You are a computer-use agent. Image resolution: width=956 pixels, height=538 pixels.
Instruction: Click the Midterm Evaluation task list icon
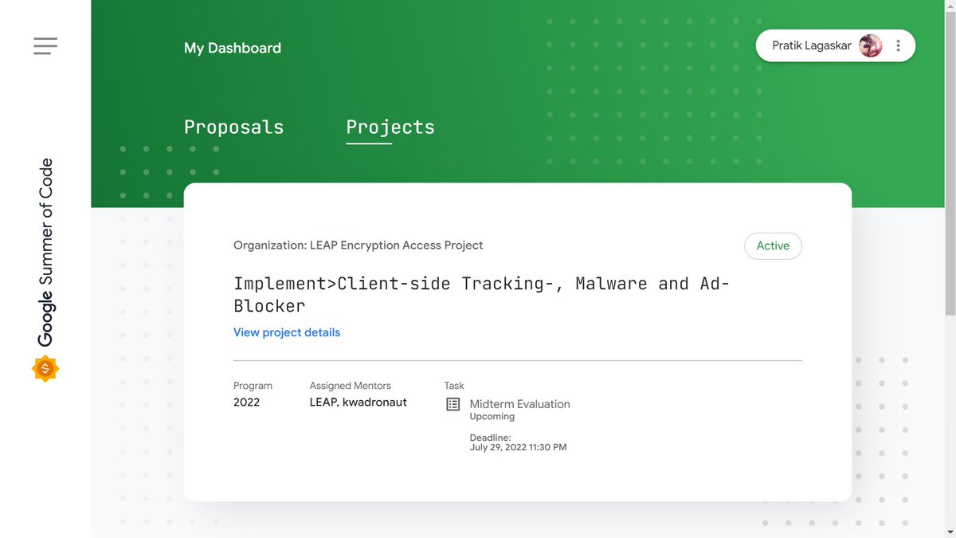tap(453, 404)
